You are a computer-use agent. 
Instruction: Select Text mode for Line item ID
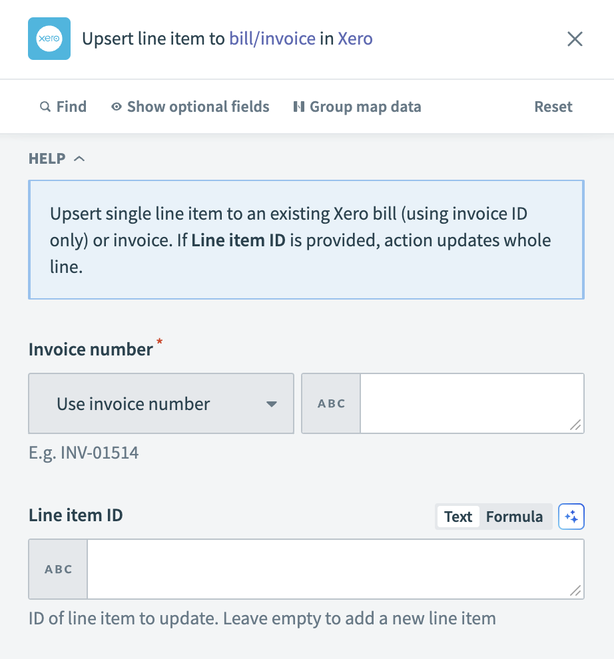pos(458,516)
